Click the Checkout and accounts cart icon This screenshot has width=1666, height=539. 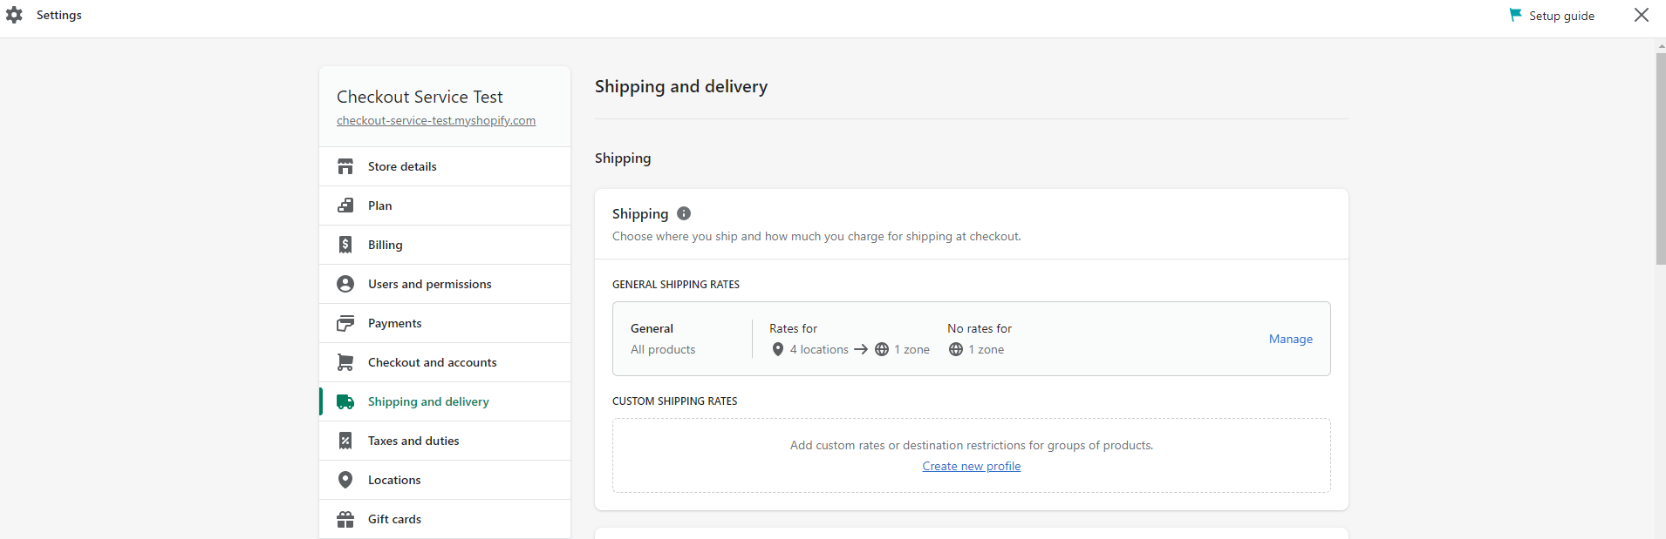(x=345, y=362)
